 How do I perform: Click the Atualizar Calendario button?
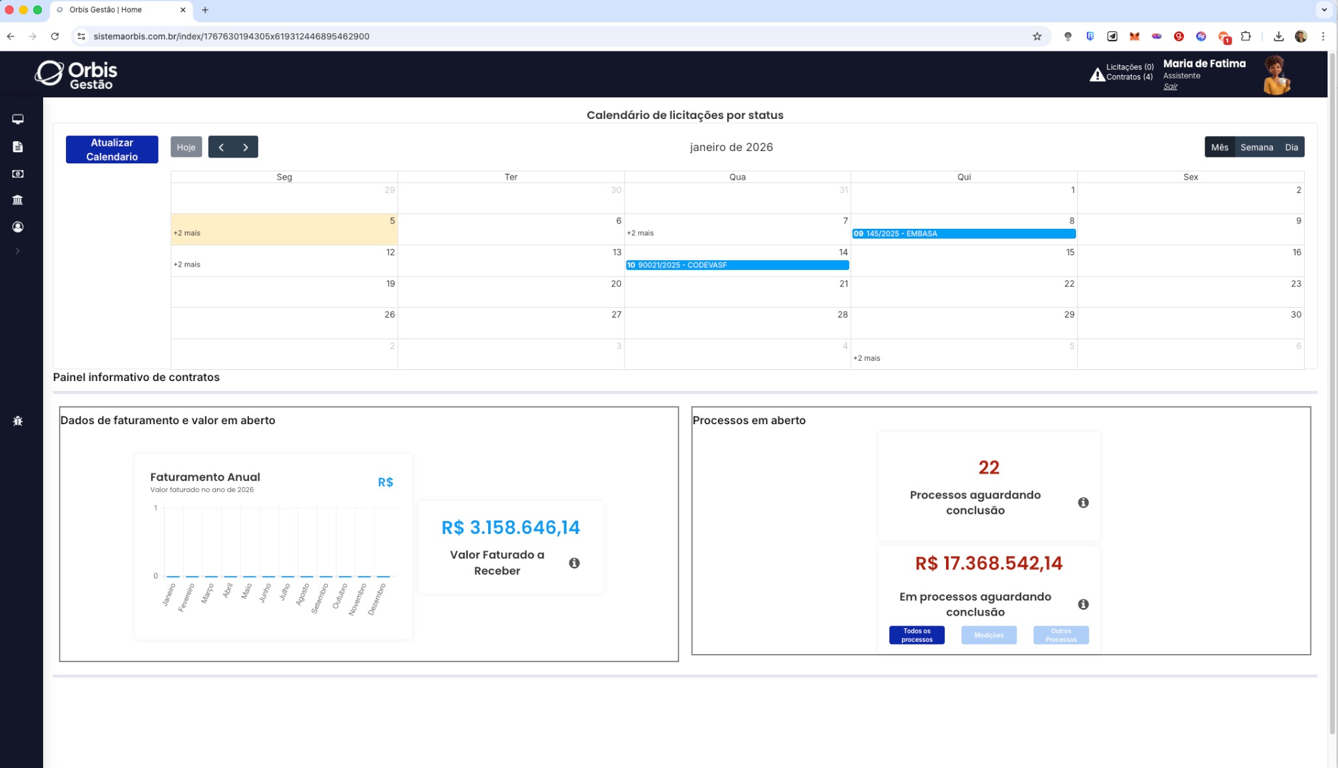(111, 149)
